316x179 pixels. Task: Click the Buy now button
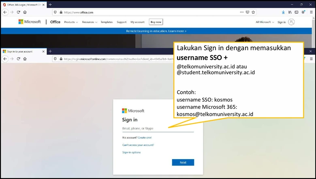coord(156,22)
